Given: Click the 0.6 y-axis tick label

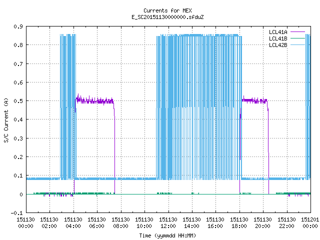Looking at the screenshot, I should click(18, 82).
